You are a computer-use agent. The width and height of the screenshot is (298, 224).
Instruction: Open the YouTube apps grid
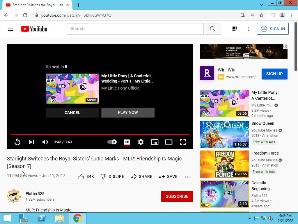[235, 29]
